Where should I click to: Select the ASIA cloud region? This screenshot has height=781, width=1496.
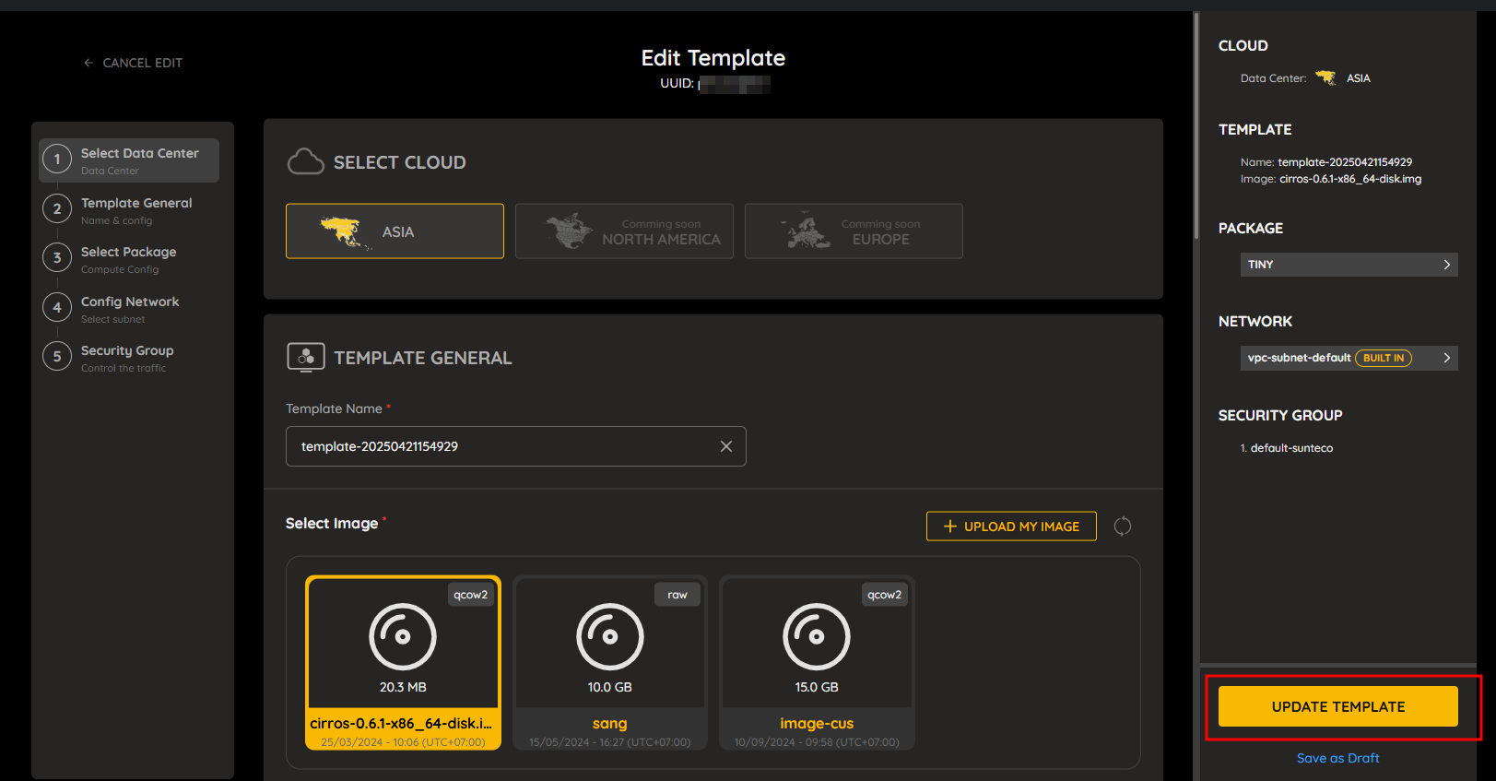tap(395, 231)
